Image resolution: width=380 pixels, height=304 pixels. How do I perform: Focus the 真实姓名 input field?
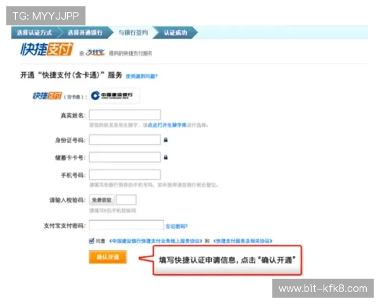click(x=125, y=115)
